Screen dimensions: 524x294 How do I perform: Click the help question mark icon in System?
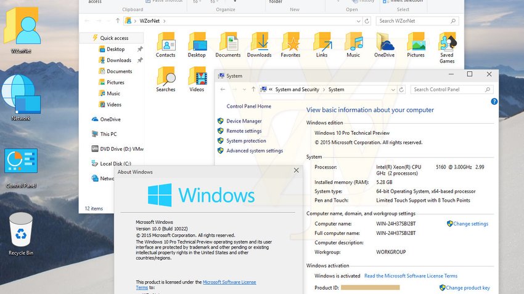click(x=494, y=101)
